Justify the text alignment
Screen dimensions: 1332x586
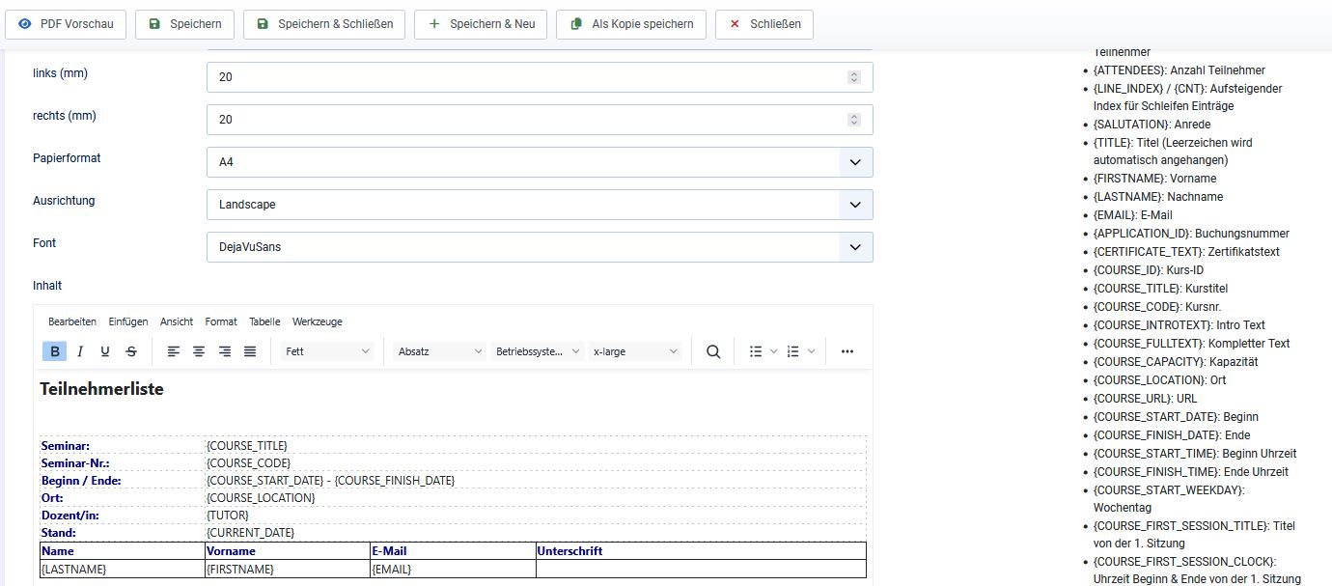[x=250, y=351]
